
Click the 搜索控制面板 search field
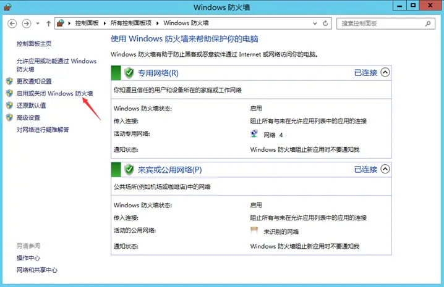pos(386,23)
